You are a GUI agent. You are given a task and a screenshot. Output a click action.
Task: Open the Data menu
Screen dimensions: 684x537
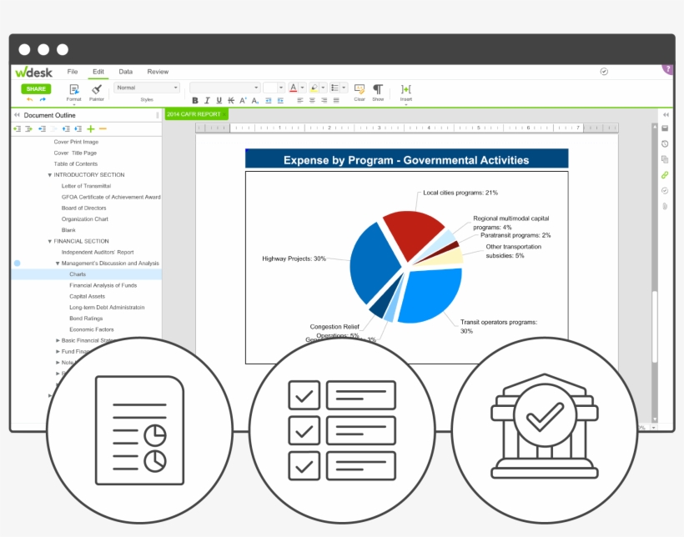coord(126,72)
